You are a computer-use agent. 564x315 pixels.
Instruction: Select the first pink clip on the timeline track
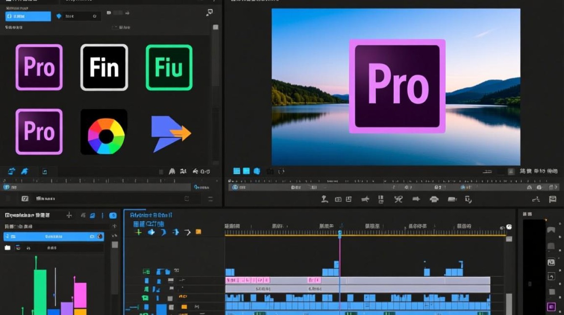click(248, 280)
